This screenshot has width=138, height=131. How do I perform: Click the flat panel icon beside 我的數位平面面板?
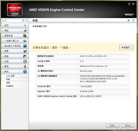coord(25,46)
